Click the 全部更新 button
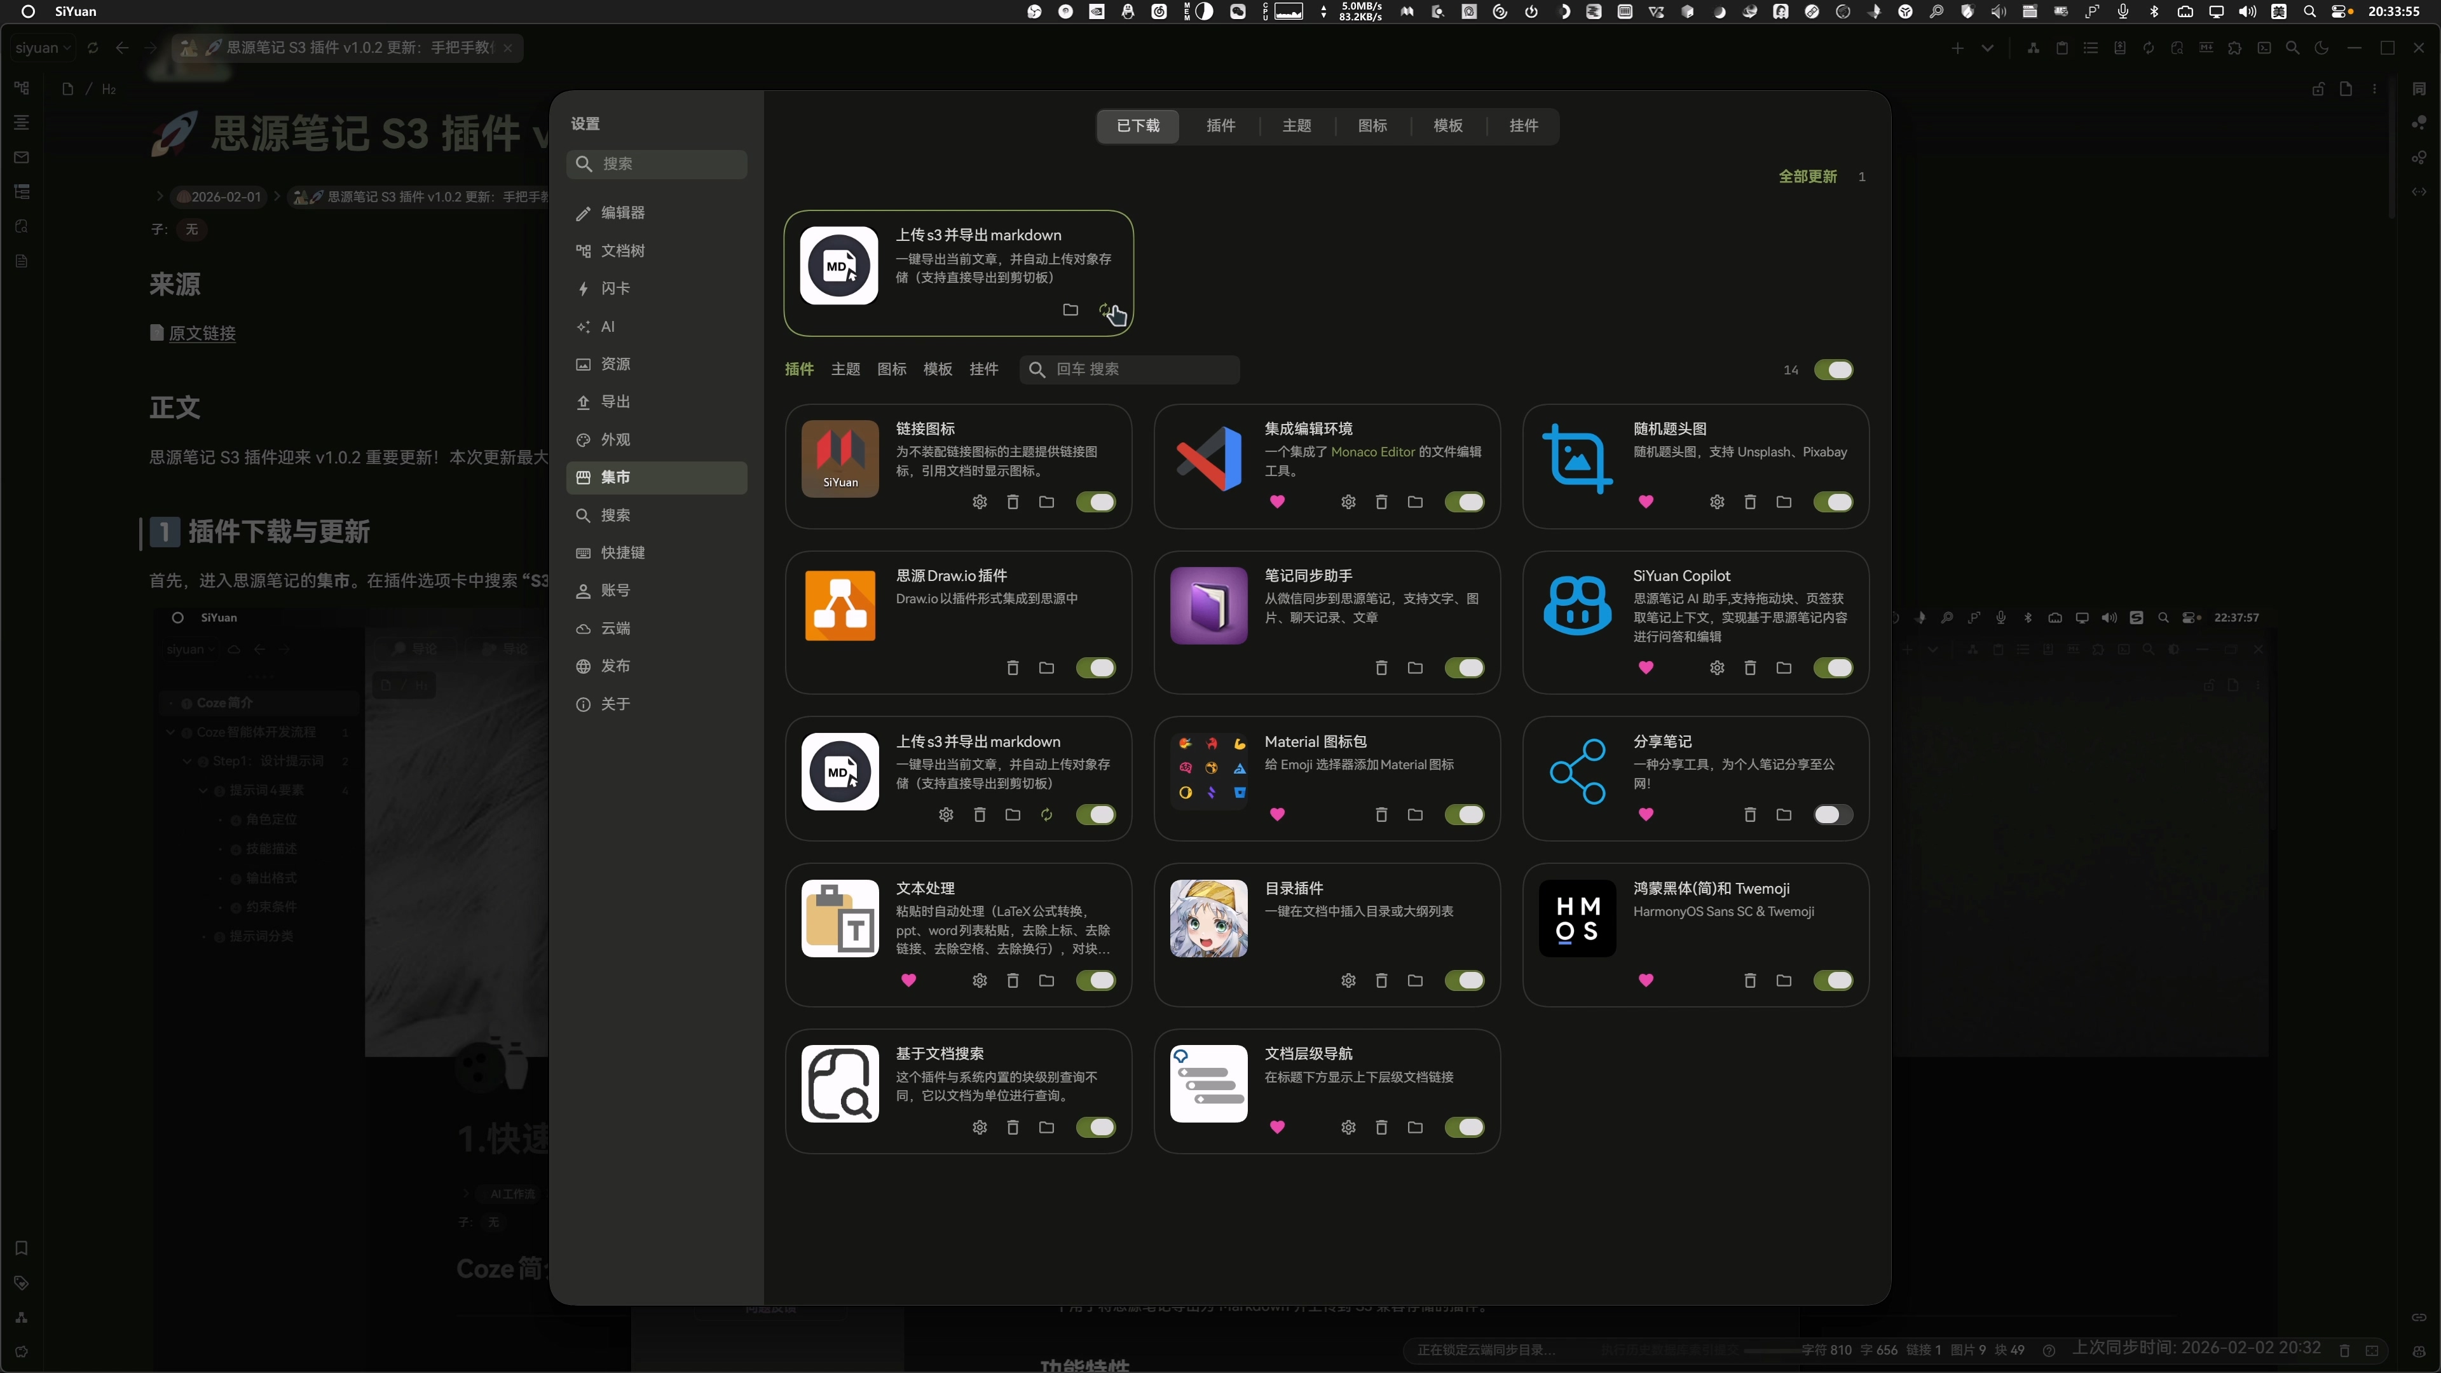2441x1373 pixels. [x=1807, y=176]
